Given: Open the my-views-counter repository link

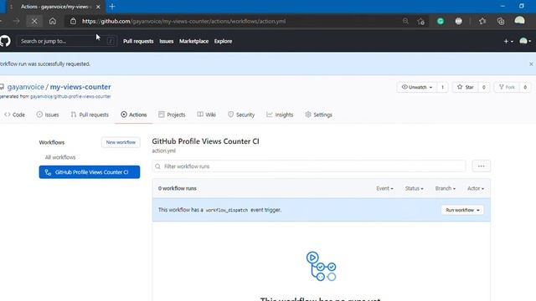Looking at the screenshot, I should (80, 87).
